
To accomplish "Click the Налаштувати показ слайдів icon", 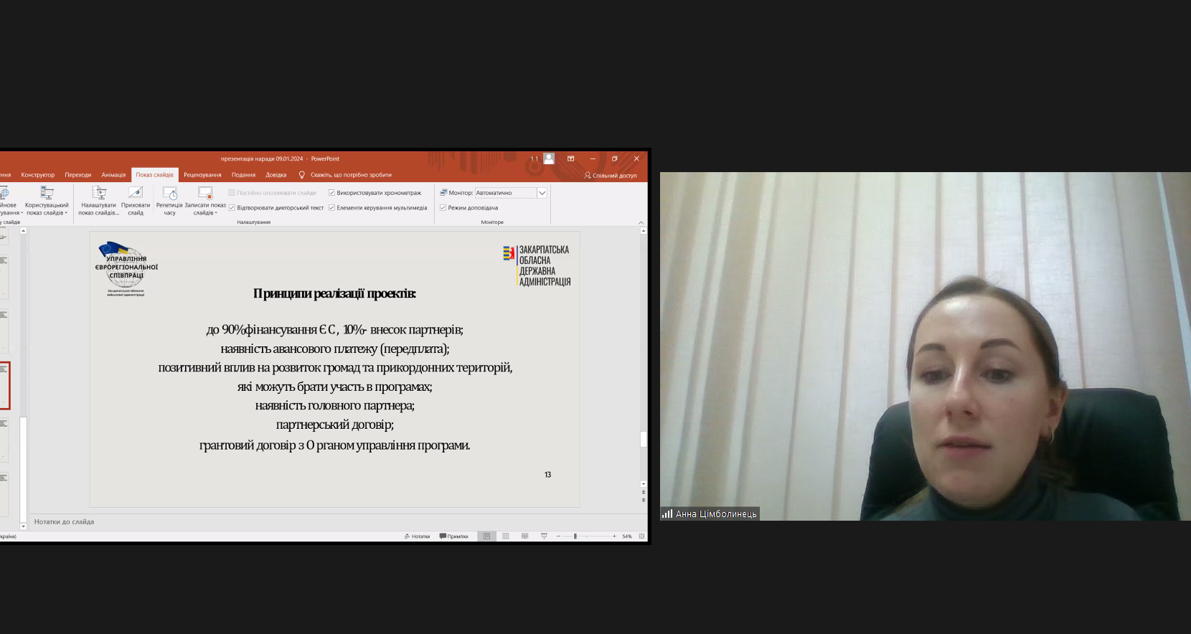I will [99, 193].
